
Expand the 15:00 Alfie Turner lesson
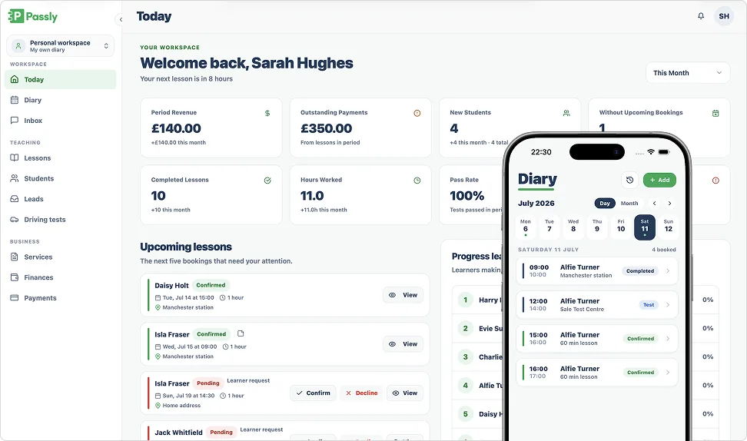coord(597,339)
